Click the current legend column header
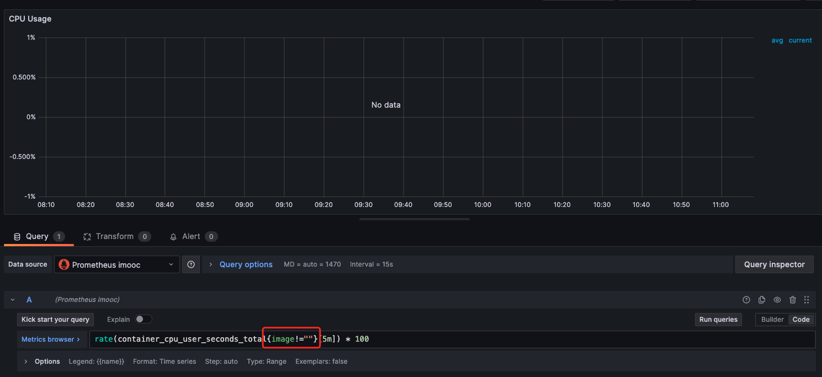The height and width of the screenshot is (377, 822). coord(800,40)
